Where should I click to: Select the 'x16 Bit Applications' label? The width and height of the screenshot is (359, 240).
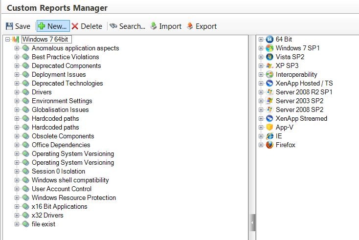(60, 206)
